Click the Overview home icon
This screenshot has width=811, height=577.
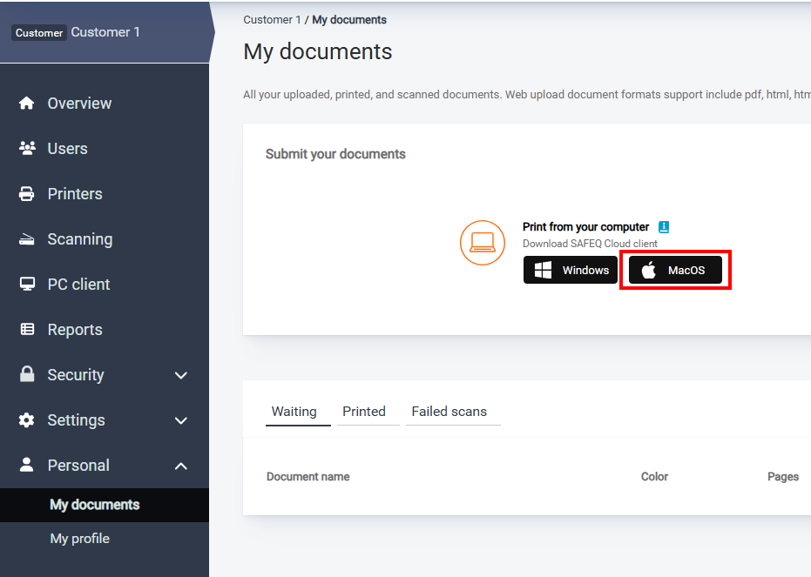(x=27, y=104)
